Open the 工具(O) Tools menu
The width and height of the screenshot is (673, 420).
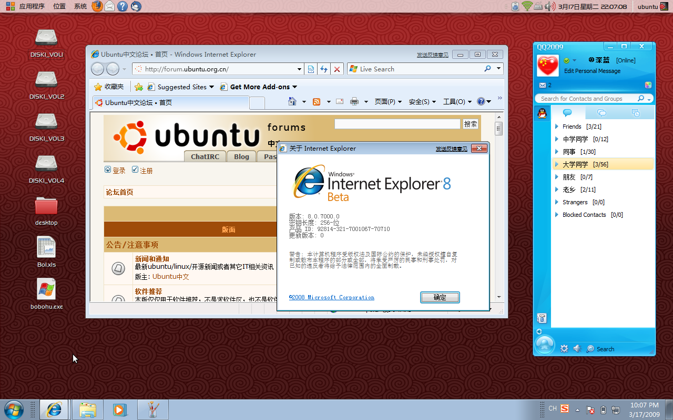(457, 102)
